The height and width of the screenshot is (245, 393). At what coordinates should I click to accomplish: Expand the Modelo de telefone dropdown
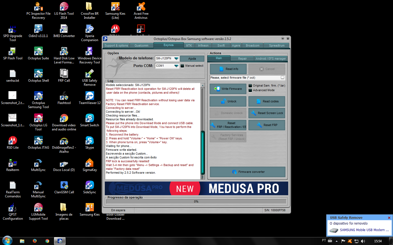pyautogui.click(x=176, y=59)
